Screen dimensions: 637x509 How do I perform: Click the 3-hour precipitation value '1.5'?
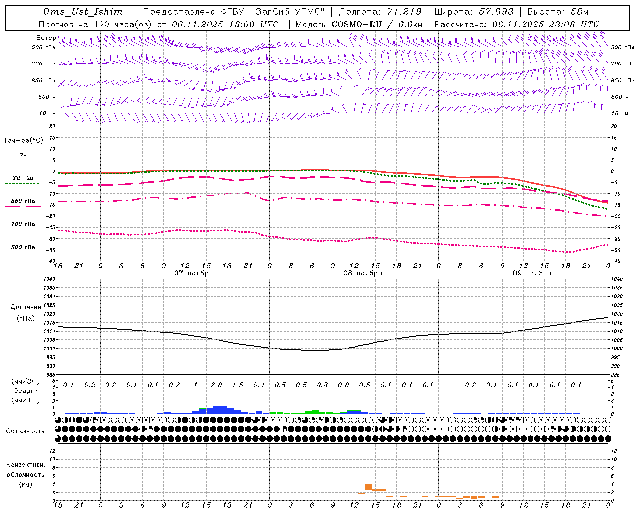point(238,385)
